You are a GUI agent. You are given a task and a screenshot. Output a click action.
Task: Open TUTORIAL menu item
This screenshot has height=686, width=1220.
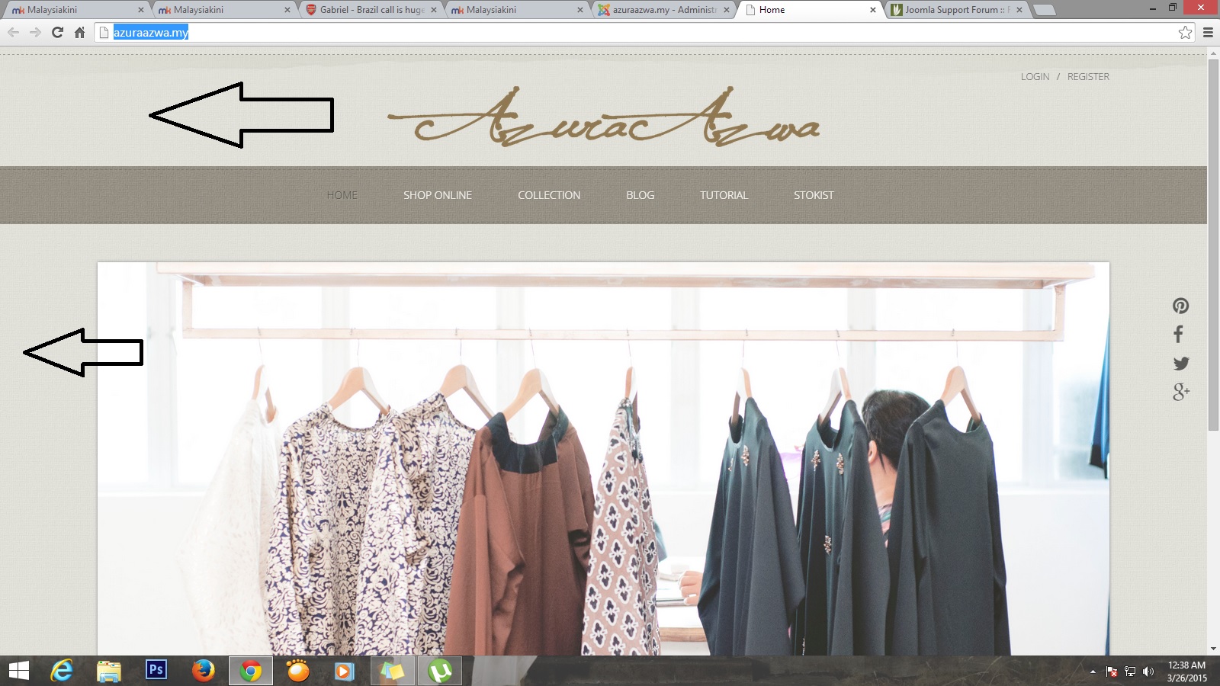coord(724,195)
